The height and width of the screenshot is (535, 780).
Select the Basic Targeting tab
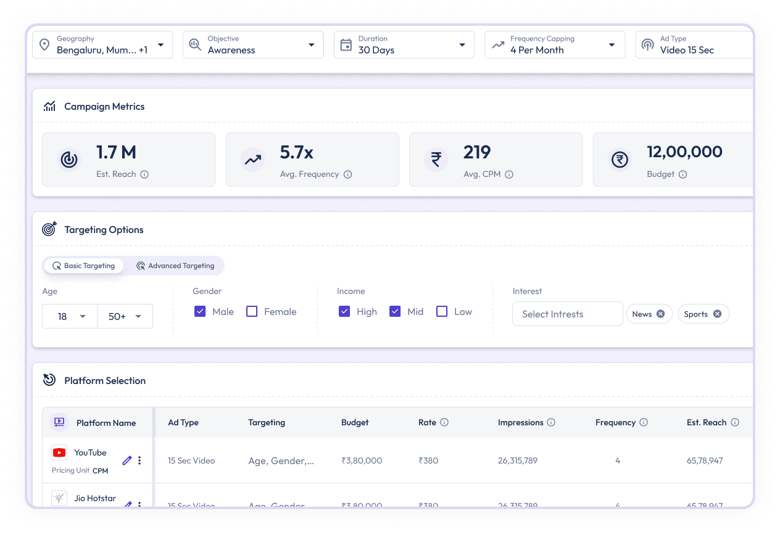click(83, 266)
